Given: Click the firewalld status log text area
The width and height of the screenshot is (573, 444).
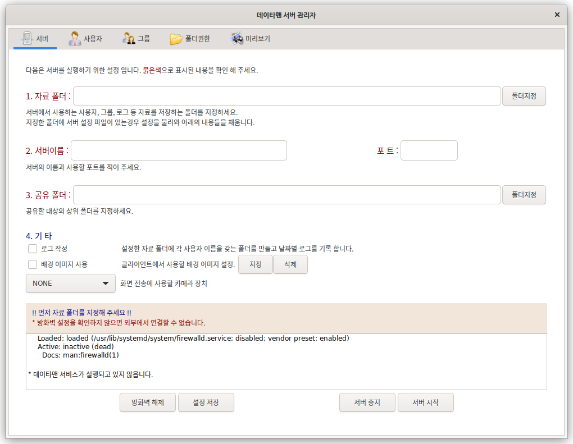Looking at the screenshot, I should 286,361.
